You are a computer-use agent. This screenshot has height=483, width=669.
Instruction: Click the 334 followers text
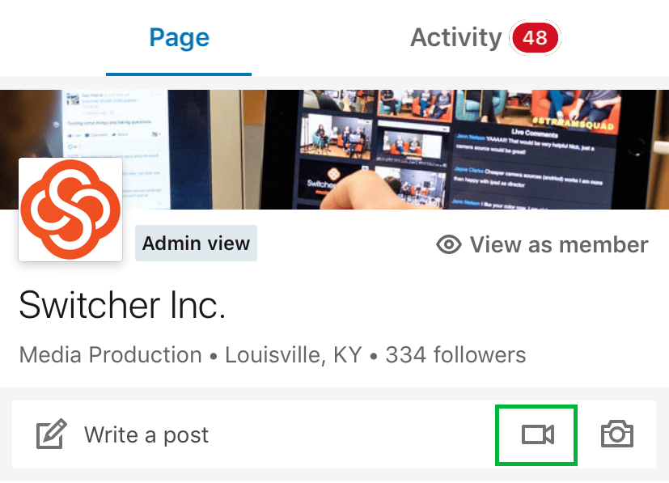click(x=455, y=354)
